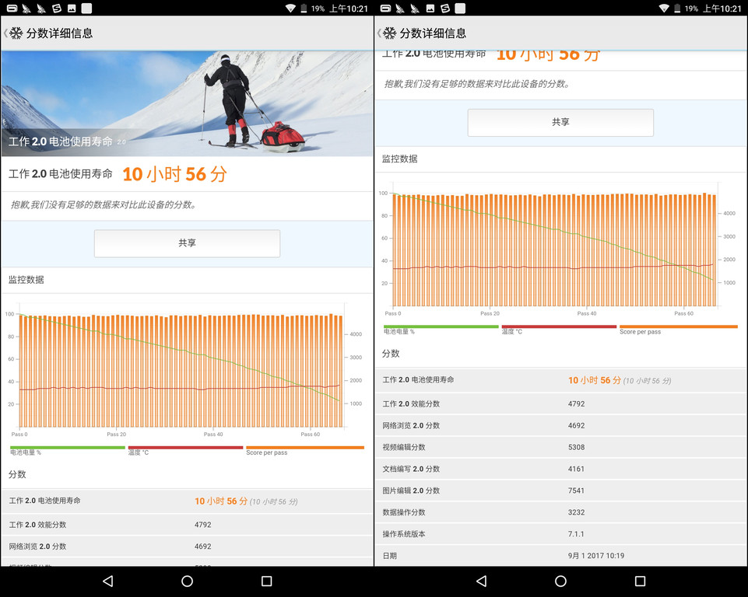Open recent apps square in left navigation bar
The width and height of the screenshot is (748, 597).
click(x=266, y=581)
